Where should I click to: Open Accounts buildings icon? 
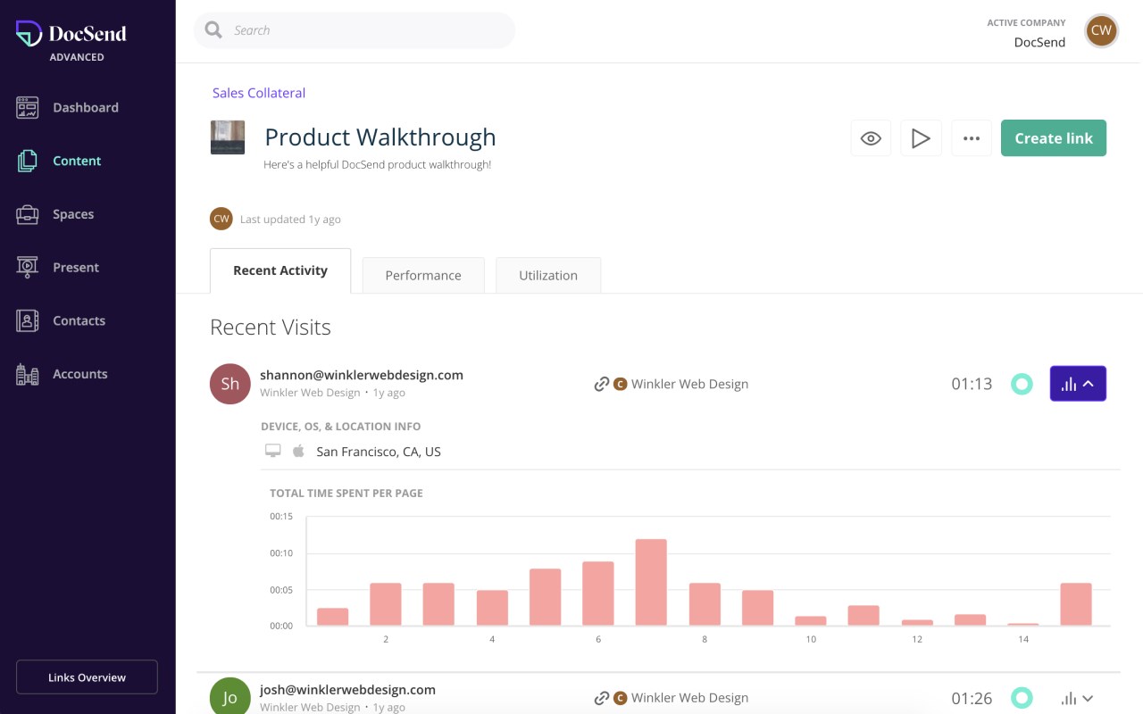click(28, 375)
